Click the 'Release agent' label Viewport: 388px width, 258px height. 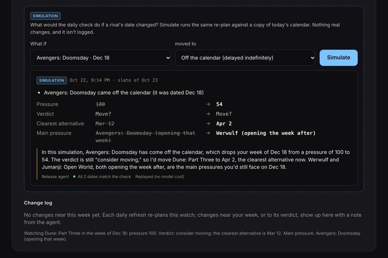tap(55, 176)
